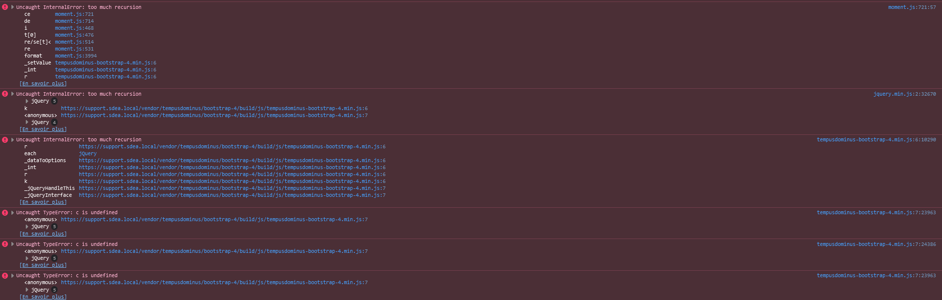Open the tempusdominus-bootstrap-4.min.js:7:24386 source link
Viewport: 942px width, 300px height.
876,244
